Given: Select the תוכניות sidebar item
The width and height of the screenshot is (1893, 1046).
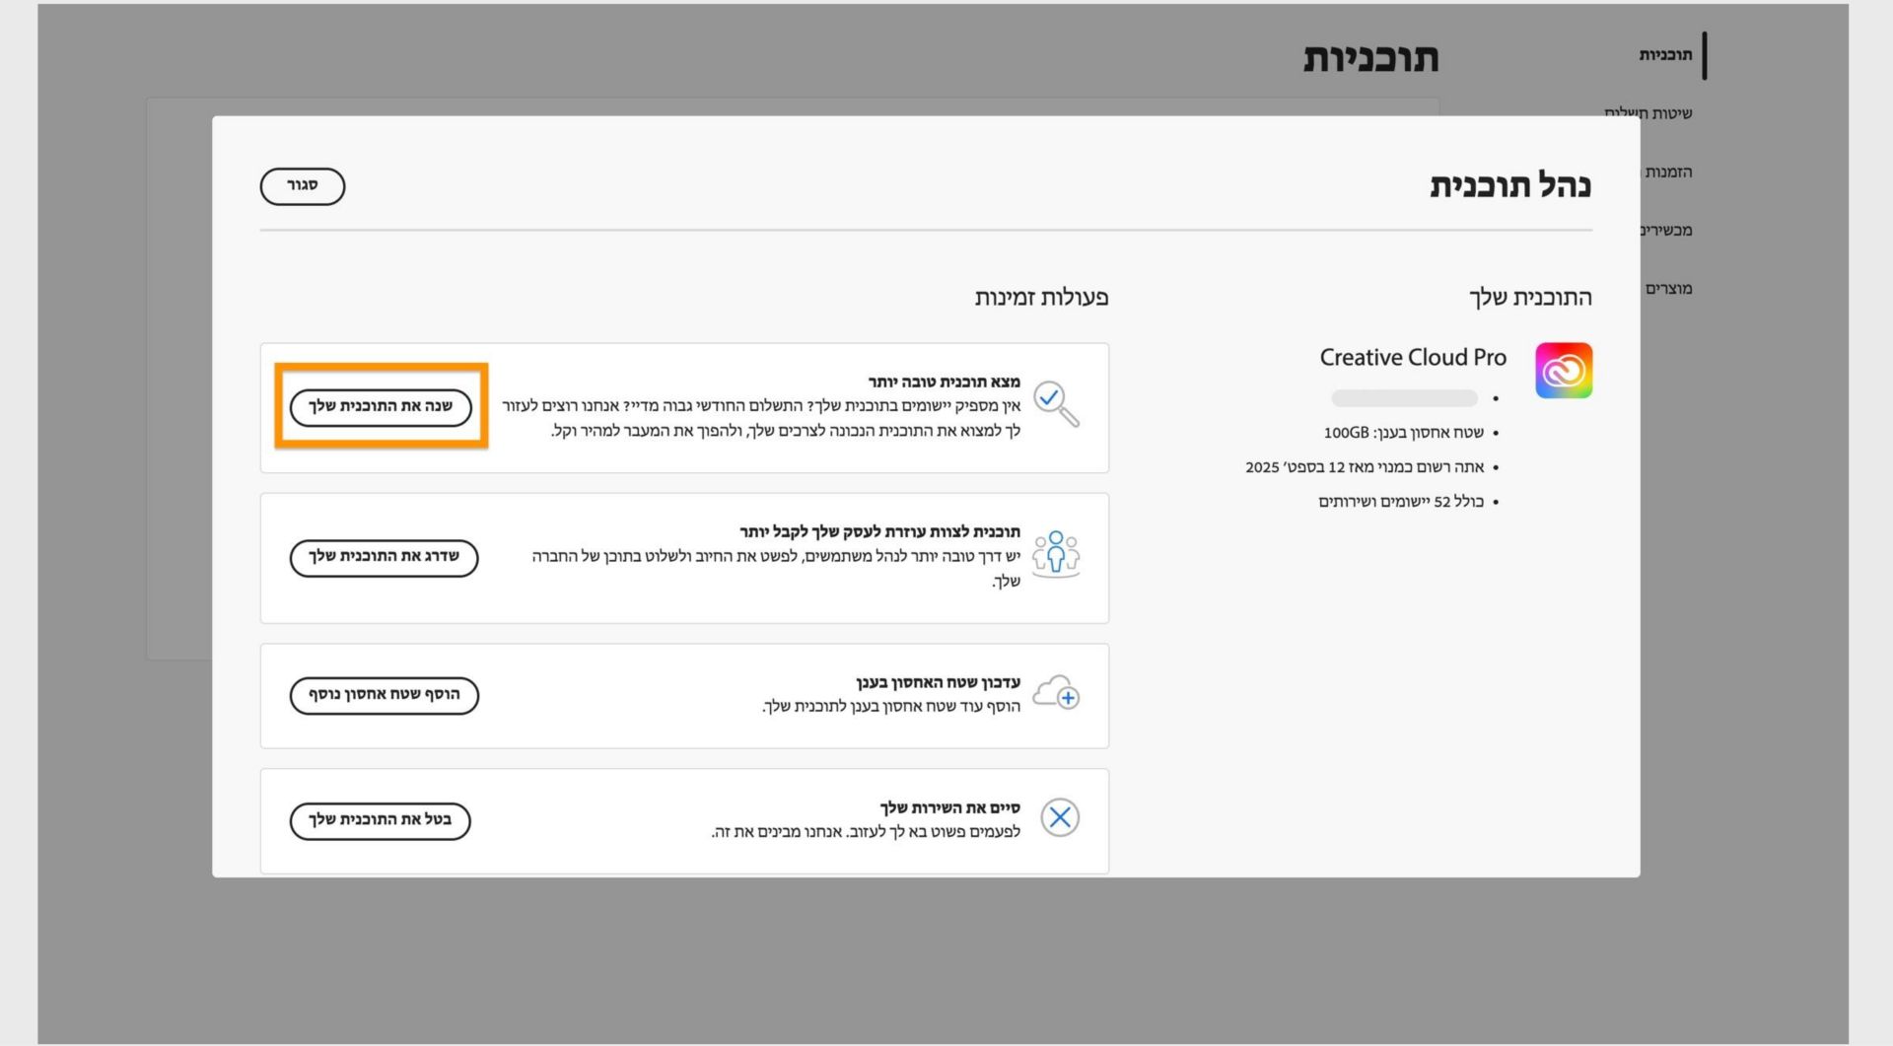Looking at the screenshot, I should [x=1668, y=54].
